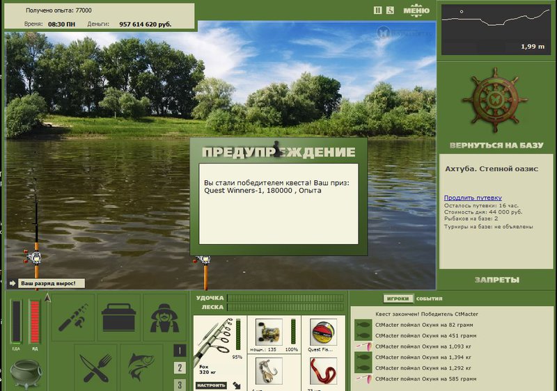
Task: Select rod slot 1
Action: coord(180,351)
